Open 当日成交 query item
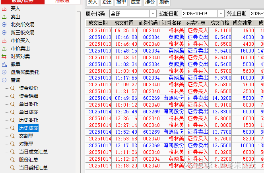 coord(29,112)
